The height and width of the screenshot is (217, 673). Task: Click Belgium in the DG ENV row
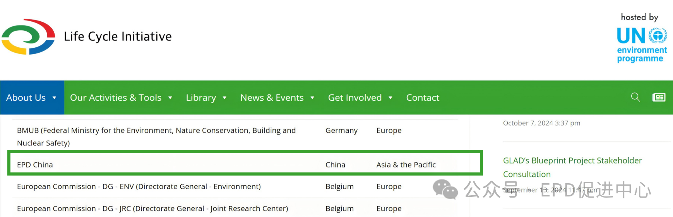(x=339, y=186)
